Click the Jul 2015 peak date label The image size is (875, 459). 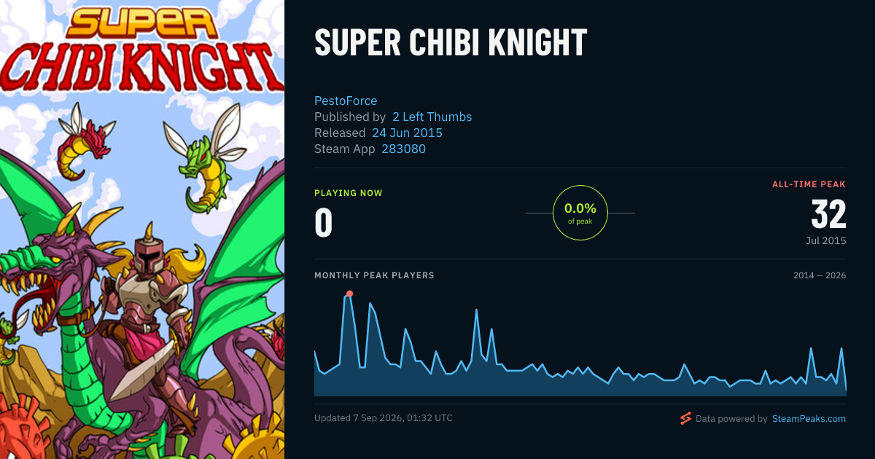tap(826, 240)
